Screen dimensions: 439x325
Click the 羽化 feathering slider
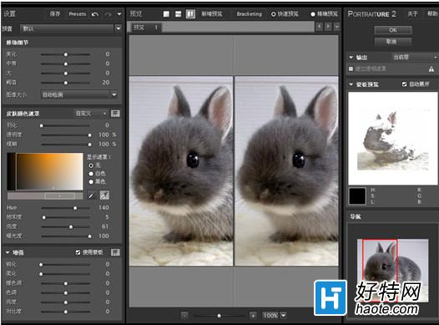tap(65, 125)
